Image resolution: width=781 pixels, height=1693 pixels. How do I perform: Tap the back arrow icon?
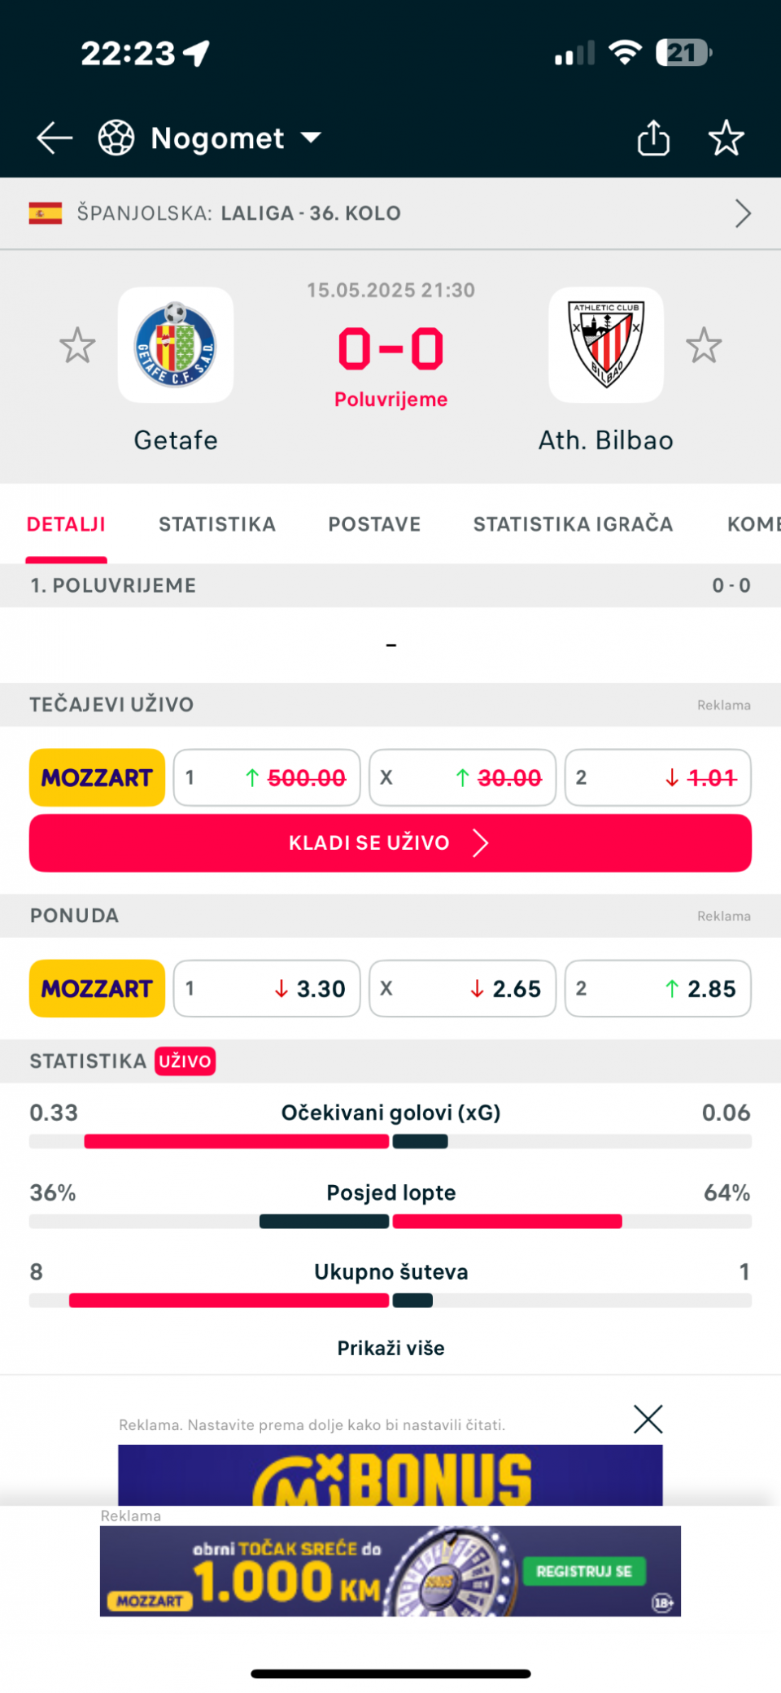tap(55, 138)
